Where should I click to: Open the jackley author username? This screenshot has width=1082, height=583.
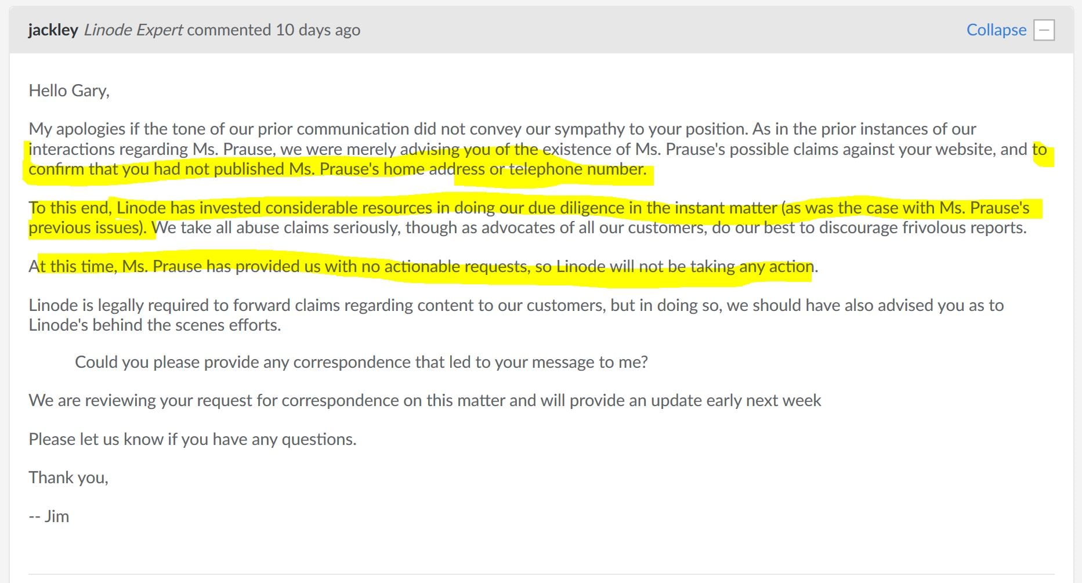click(53, 30)
